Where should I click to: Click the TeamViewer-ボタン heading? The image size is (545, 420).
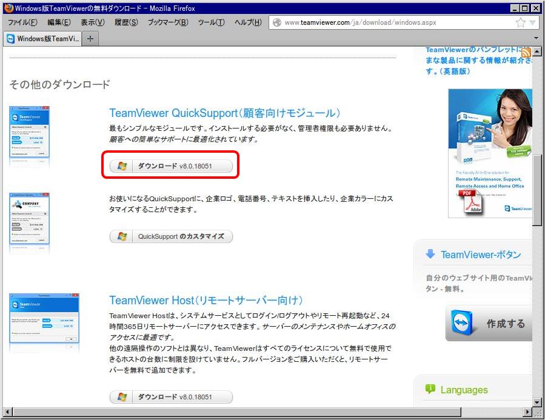[481, 255]
